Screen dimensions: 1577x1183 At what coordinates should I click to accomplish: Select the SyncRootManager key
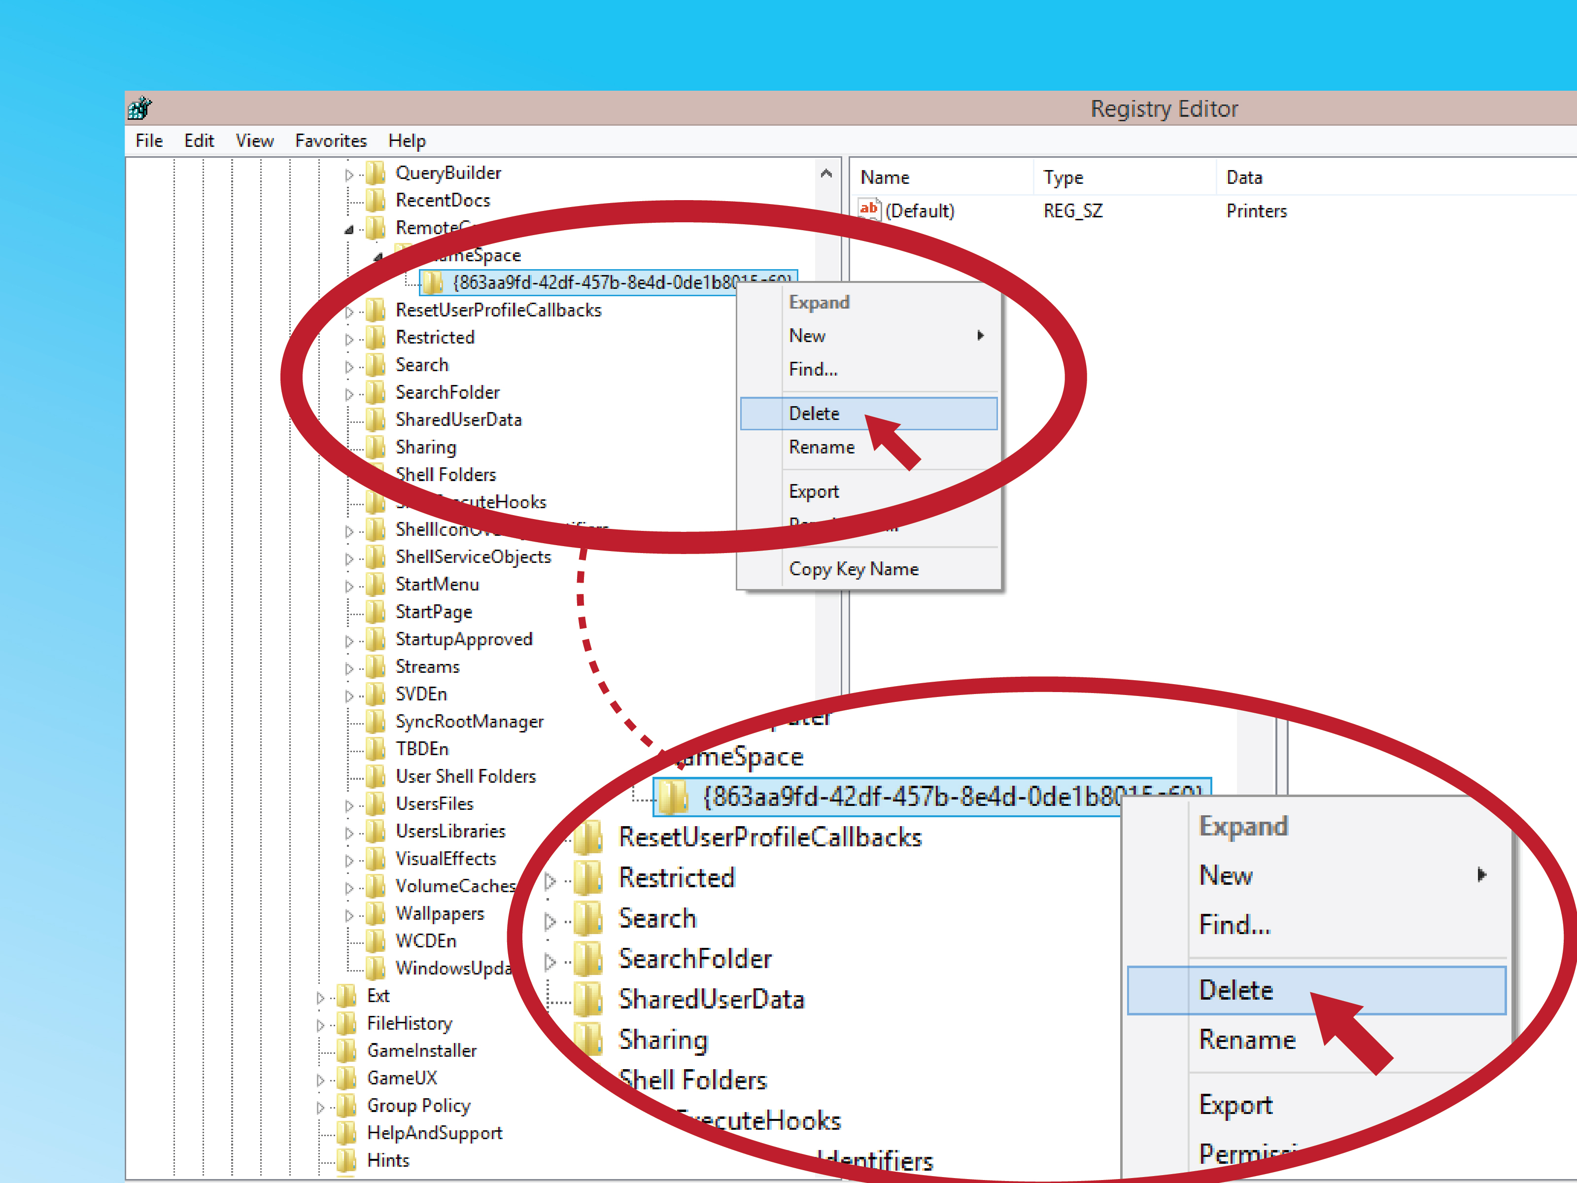coord(469,722)
